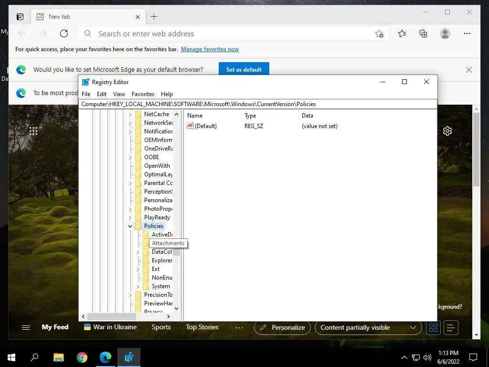Click Registry Editor taskbar icon
Screen dimensions: 489x367
click(129, 357)
